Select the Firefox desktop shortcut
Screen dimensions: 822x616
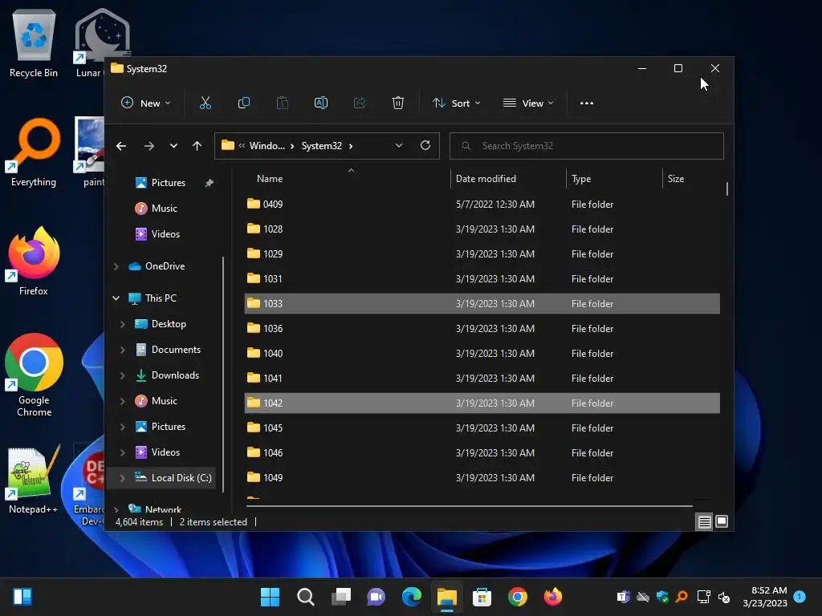pyautogui.click(x=34, y=262)
